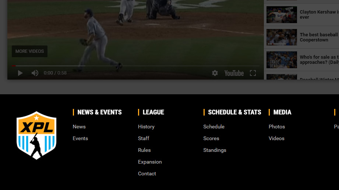Click the XPL league logo
Screen dimensions: 339x190
click(x=36, y=135)
